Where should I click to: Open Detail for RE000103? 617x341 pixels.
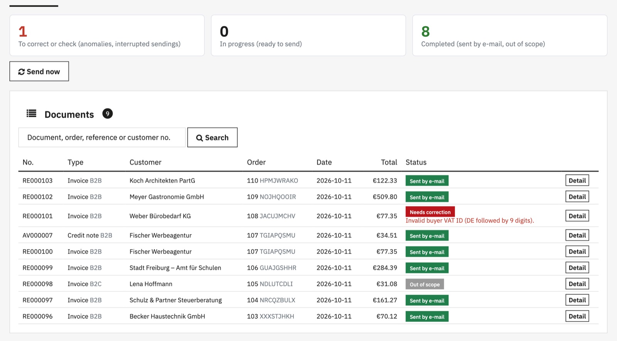(577, 180)
